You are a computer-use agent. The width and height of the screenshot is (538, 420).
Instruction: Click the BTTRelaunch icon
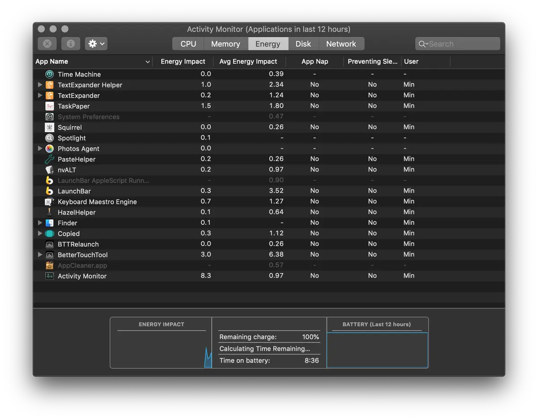coord(50,244)
